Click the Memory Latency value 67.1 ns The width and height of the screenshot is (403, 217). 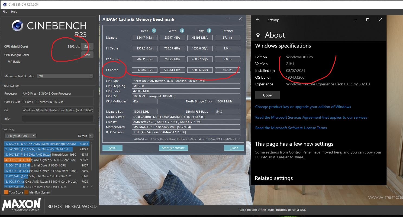tap(227, 38)
